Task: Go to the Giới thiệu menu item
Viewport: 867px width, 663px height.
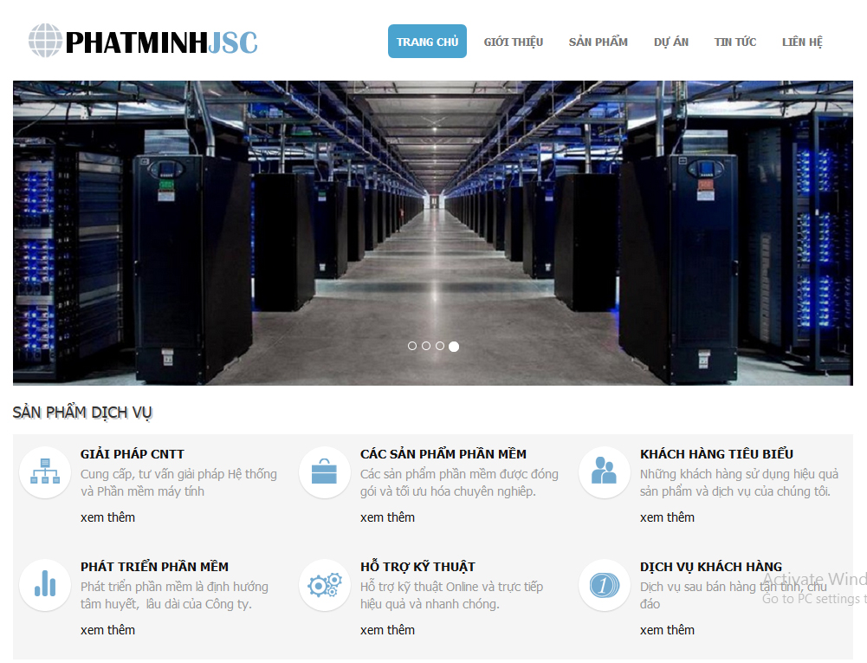Action: (x=513, y=42)
